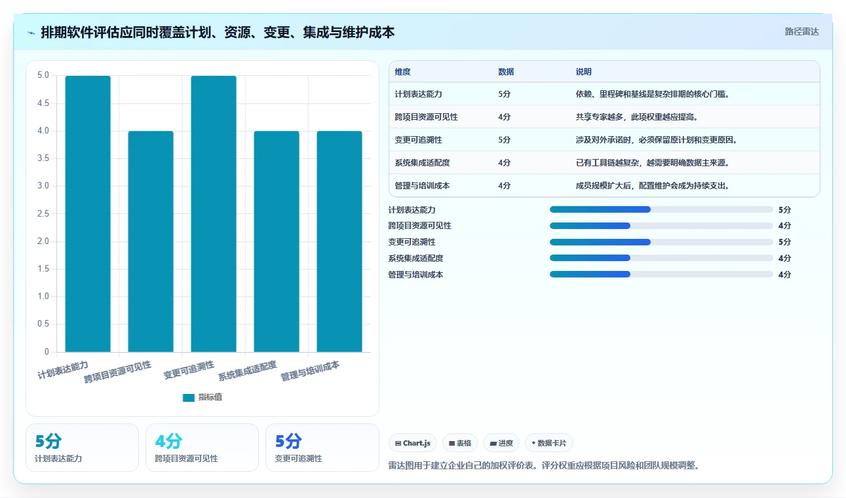Open the 5分 计划表达能力 data card
Image resolution: width=846 pixels, height=498 pixels.
click(x=83, y=448)
